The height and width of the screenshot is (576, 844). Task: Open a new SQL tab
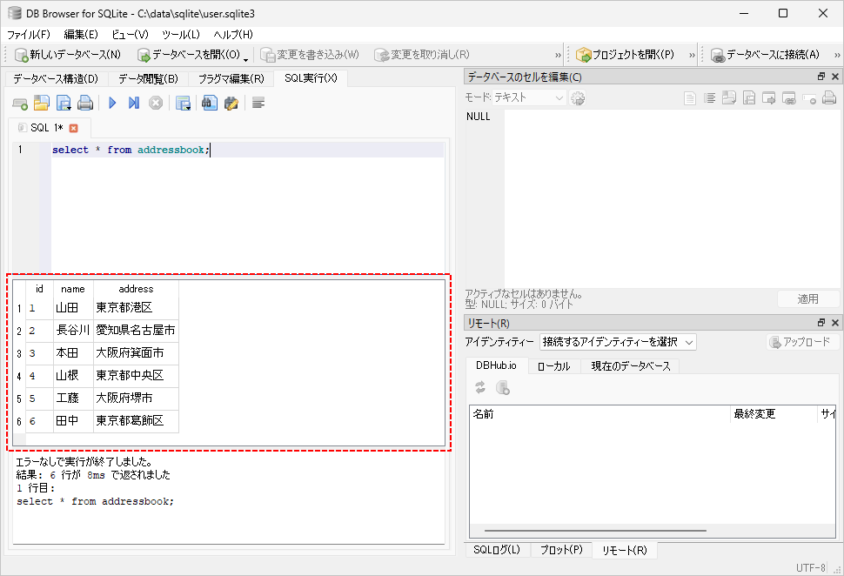coord(19,103)
